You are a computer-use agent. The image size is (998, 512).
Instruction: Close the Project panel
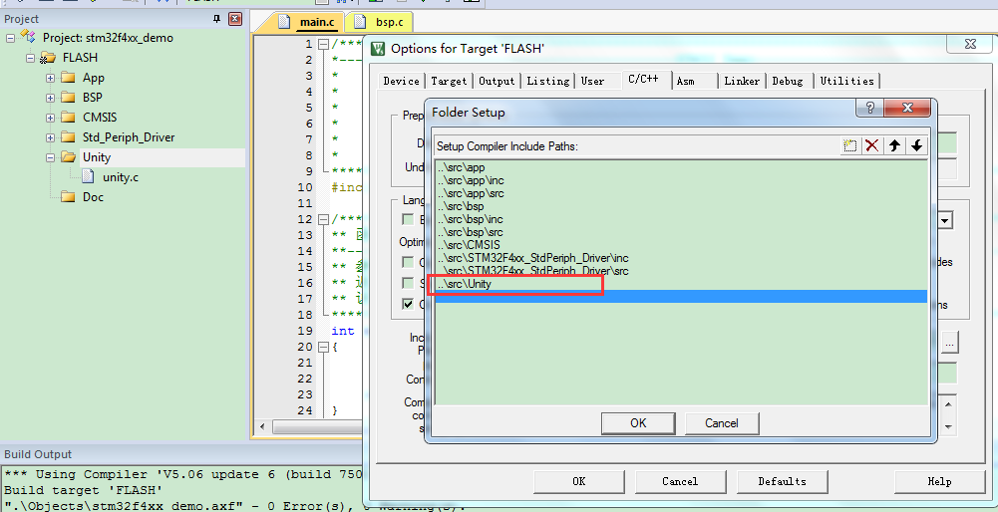[235, 19]
